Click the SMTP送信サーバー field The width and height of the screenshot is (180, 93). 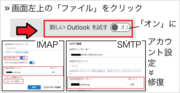click(98, 85)
